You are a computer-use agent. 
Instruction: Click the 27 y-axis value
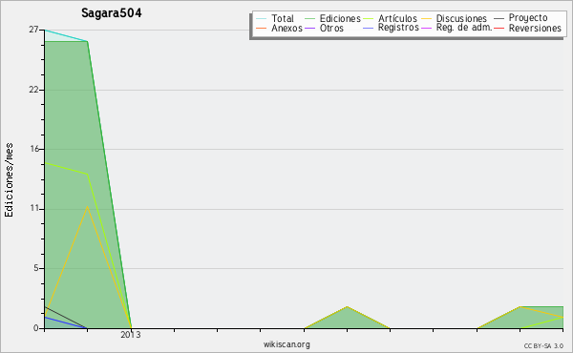point(33,30)
